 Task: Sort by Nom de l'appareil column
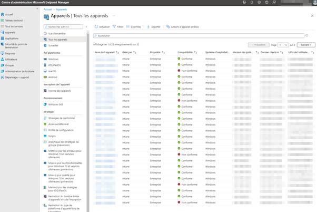[x=106, y=52]
